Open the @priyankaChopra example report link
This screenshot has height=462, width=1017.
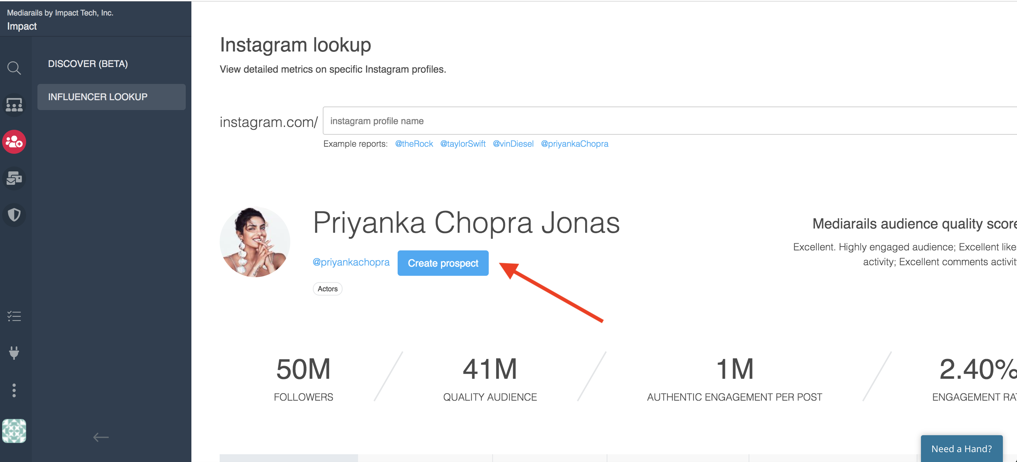[x=575, y=144]
